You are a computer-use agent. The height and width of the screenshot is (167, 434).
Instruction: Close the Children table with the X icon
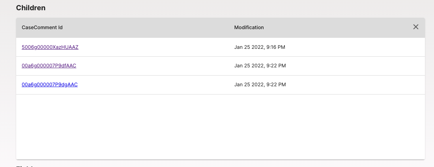click(x=415, y=27)
